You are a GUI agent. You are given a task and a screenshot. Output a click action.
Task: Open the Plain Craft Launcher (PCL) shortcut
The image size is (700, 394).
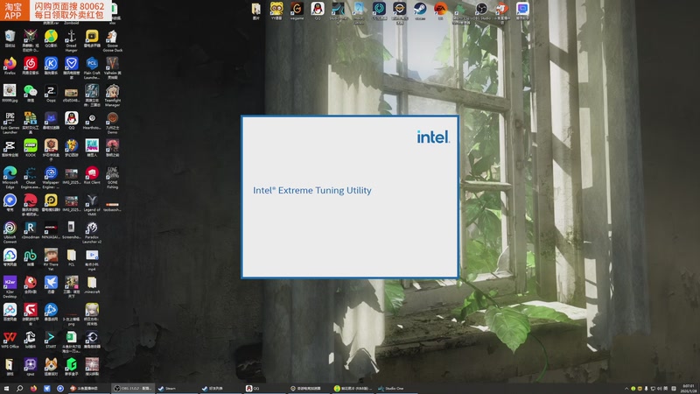coord(92,67)
